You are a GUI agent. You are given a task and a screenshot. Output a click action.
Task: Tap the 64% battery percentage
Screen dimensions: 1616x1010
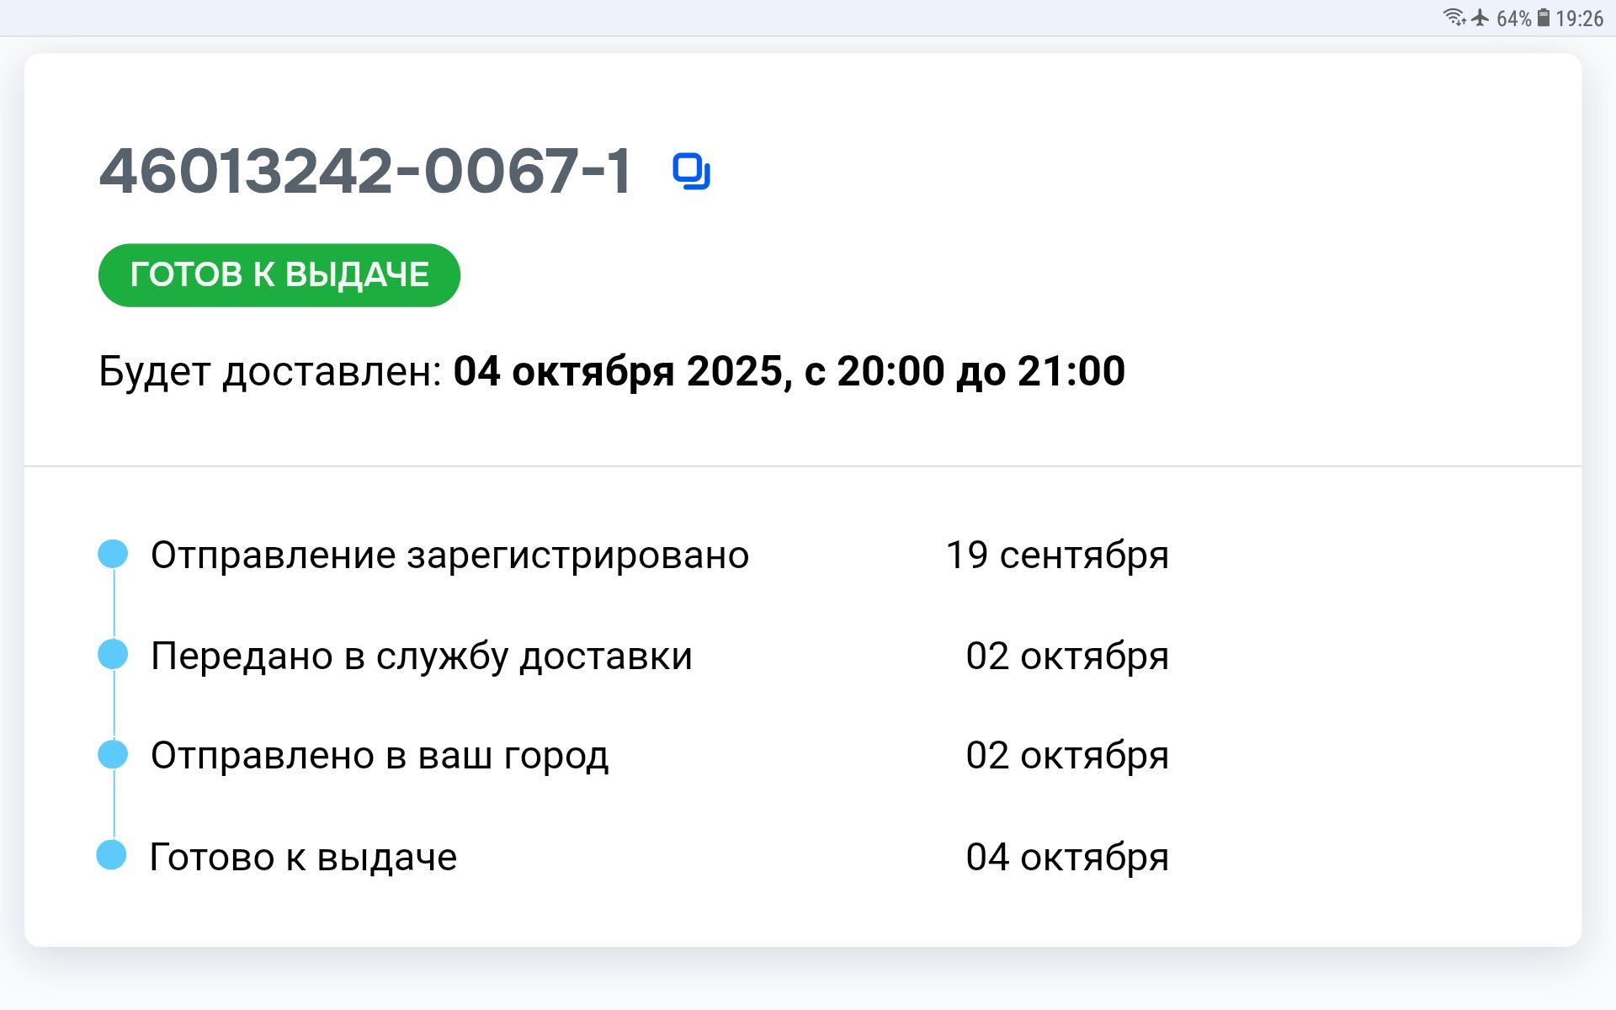[x=1513, y=19]
